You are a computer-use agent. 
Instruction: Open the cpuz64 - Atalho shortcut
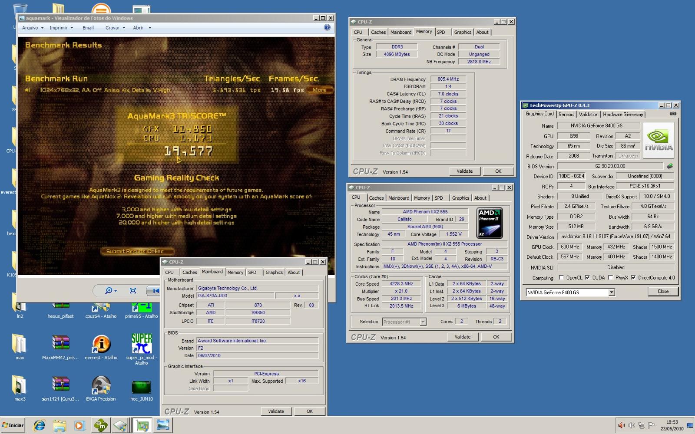point(101,309)
